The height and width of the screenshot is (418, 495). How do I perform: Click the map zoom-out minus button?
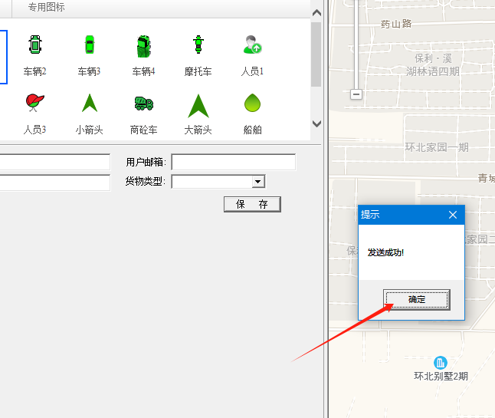(x=356, y=94)
